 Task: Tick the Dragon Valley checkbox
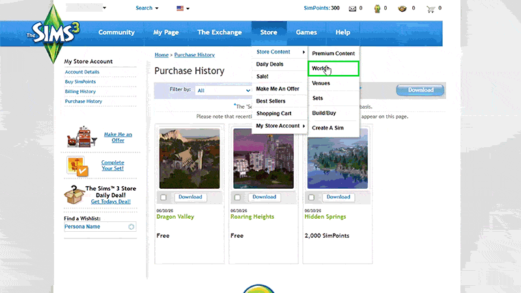(x=163, y=197)
